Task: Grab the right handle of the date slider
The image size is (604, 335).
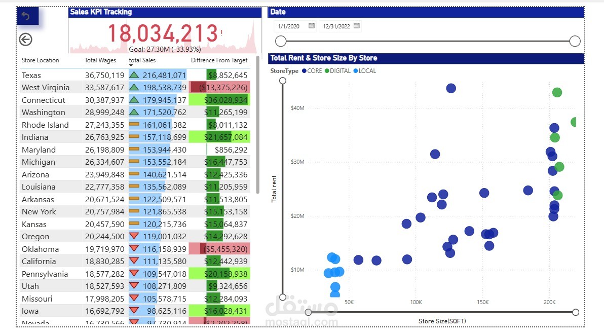Action: (x=575, y=41)
